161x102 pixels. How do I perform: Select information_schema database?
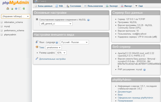[x=14, y=22]
